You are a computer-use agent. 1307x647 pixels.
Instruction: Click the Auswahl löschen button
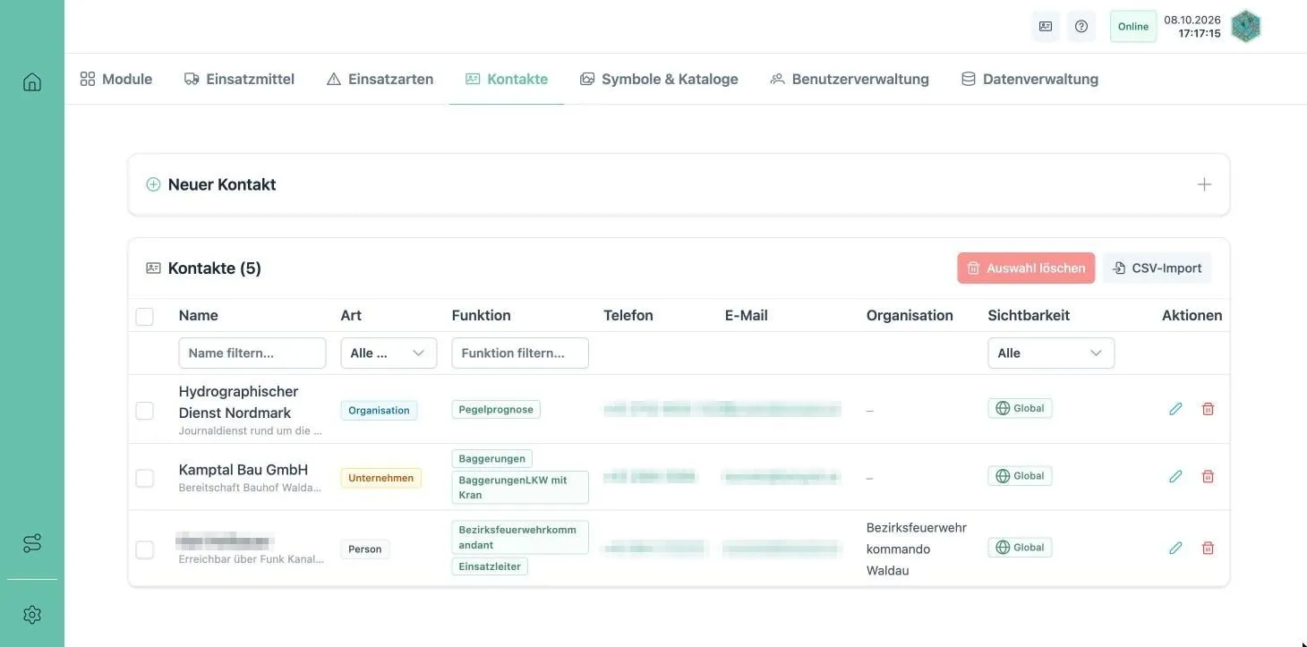pyautogui.click(x=1026, y=268)
